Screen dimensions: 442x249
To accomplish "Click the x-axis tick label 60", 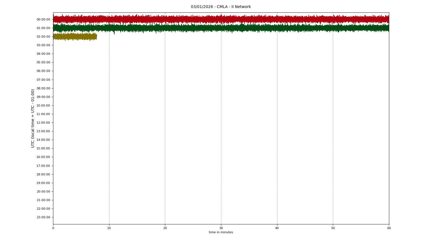I will point(389,228).
